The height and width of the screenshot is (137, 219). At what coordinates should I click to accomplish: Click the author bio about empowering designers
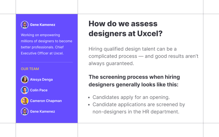46,44
